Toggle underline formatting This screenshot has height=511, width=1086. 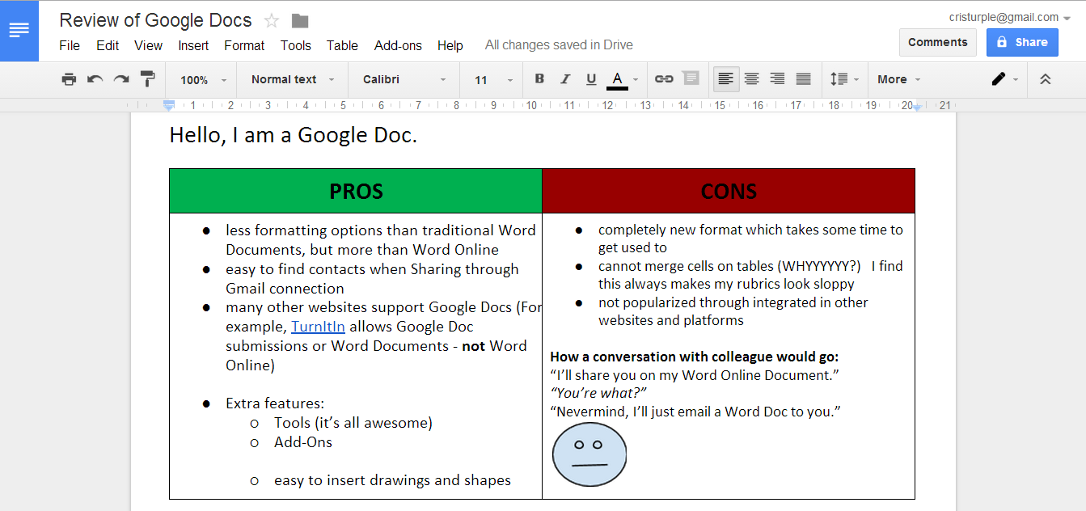pyautogui.click(x=591, y=79)
